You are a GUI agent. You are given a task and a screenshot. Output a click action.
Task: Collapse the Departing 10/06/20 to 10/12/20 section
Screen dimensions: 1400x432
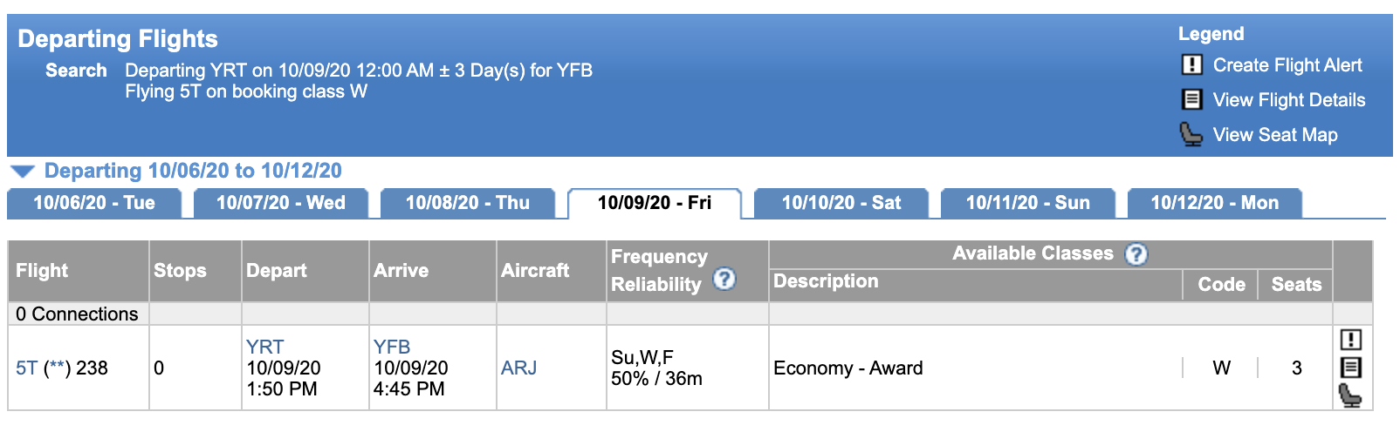pos(23,171)
